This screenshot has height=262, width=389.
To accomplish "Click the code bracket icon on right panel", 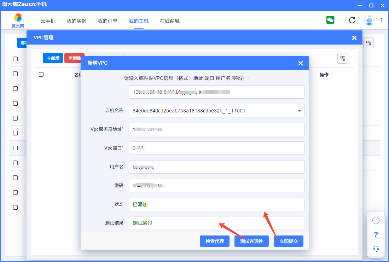I will (x=376, y=221).
